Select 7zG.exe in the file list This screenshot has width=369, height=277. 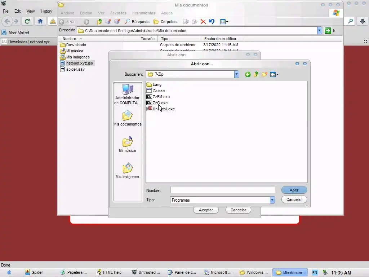pos(157,103)
